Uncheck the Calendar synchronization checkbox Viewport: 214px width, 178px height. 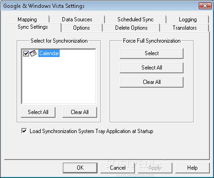26,53
